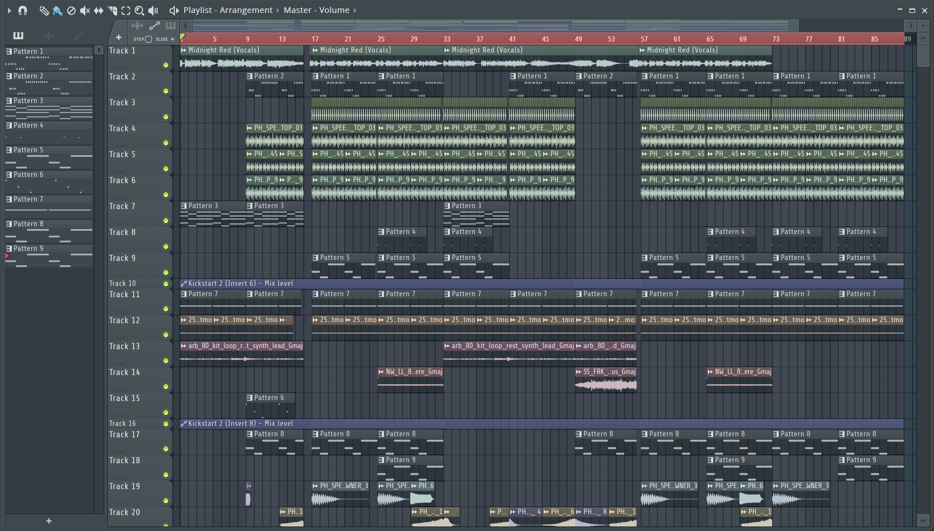Click the playlist overview minimap
This screenshot has height=531, width=934.
click(x=496, y=26)
